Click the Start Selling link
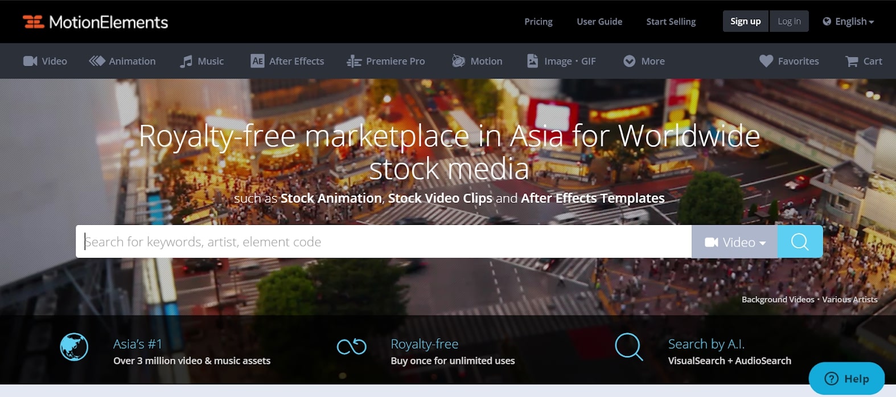This screenshot has width=896, height=397. click(x=671, y=22)
